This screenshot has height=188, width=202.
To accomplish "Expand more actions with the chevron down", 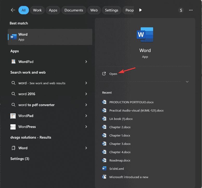I will click(187, 82).
